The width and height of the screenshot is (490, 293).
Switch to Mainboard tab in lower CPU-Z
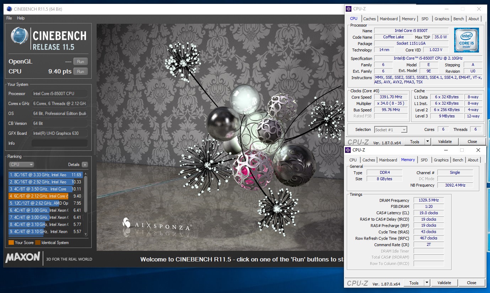(x=388, y=160)
